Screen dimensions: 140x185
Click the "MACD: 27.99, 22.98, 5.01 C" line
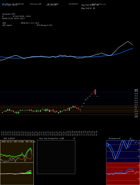point(13,18)
